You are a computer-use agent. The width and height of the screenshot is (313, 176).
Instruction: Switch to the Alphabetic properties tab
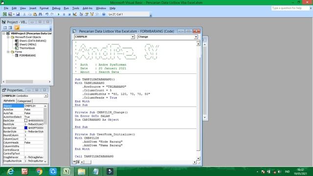click(9, 101)
